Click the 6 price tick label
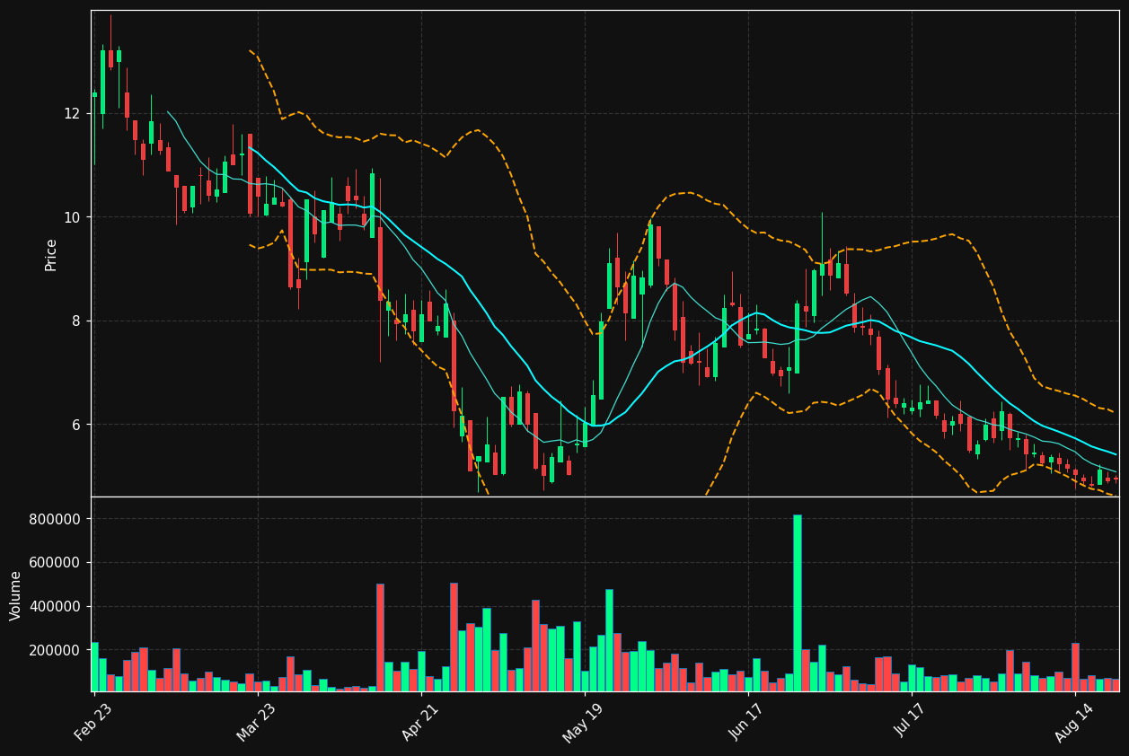 tap(76, 425)
